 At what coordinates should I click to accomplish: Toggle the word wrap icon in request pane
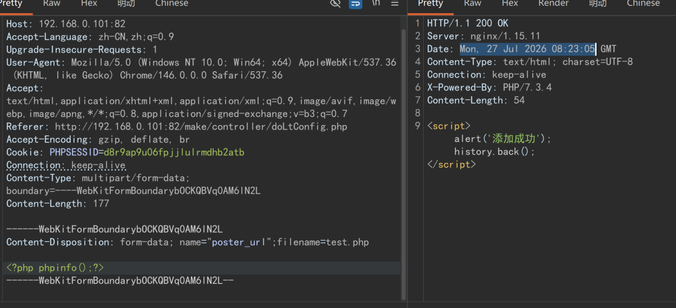356,4
